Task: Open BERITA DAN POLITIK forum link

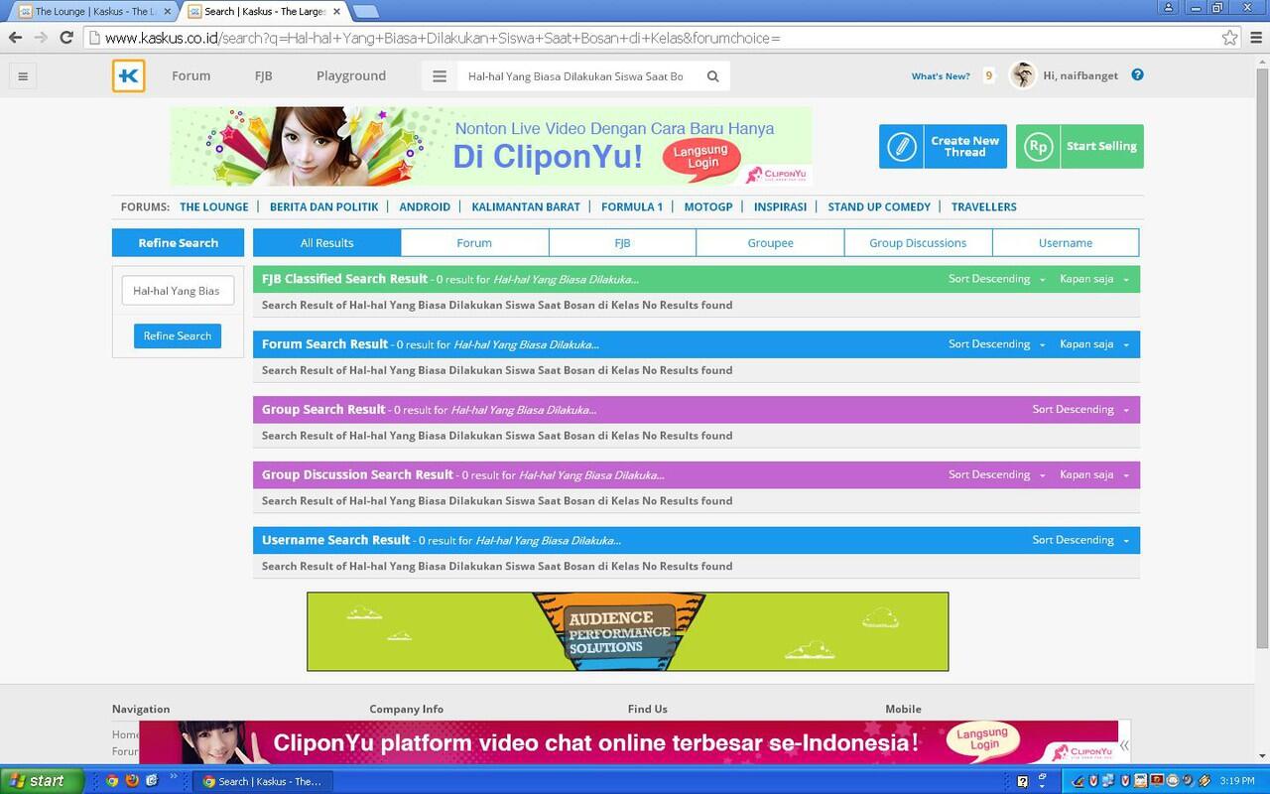Action: 324,207
